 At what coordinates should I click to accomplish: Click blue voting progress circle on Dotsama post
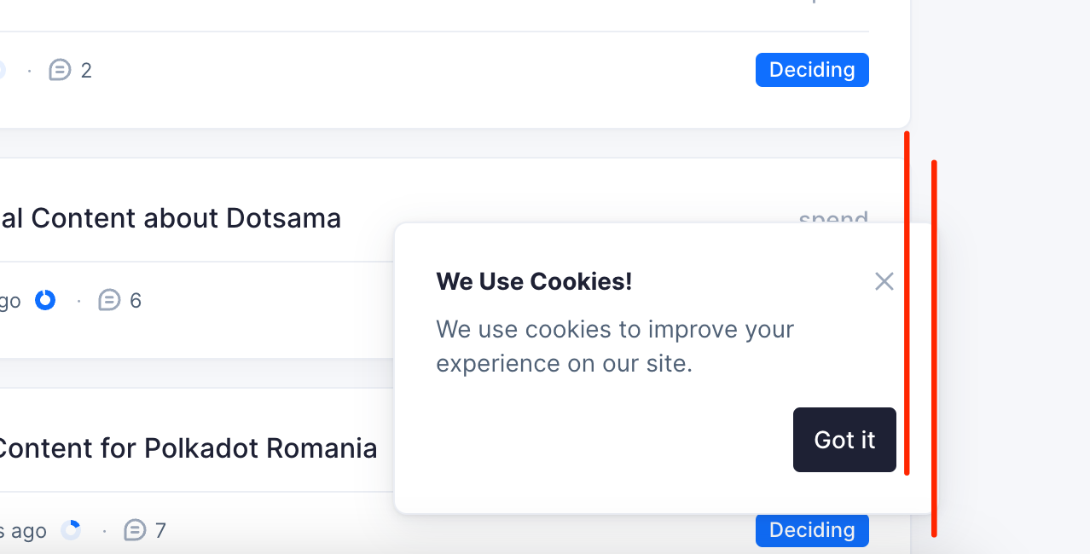[x=45, y=300]
